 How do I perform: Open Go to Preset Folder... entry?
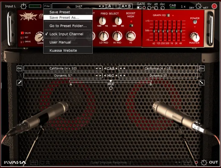[x=68, y=26]
